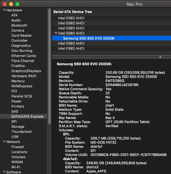171x174 pixels.
Task: Click the MS-DOS FAT32 file system value
Action: tap(103, 142)
